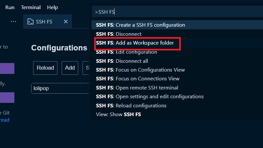Choose Open remote SSH terminal command

click(x=137, y=88)
